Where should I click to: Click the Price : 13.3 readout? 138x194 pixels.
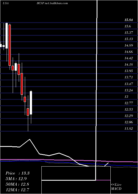[x=17, y=173]
